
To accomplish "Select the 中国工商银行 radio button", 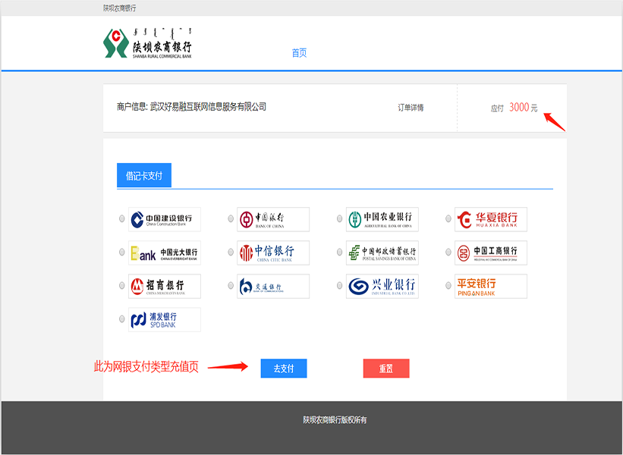I will 448,252.
